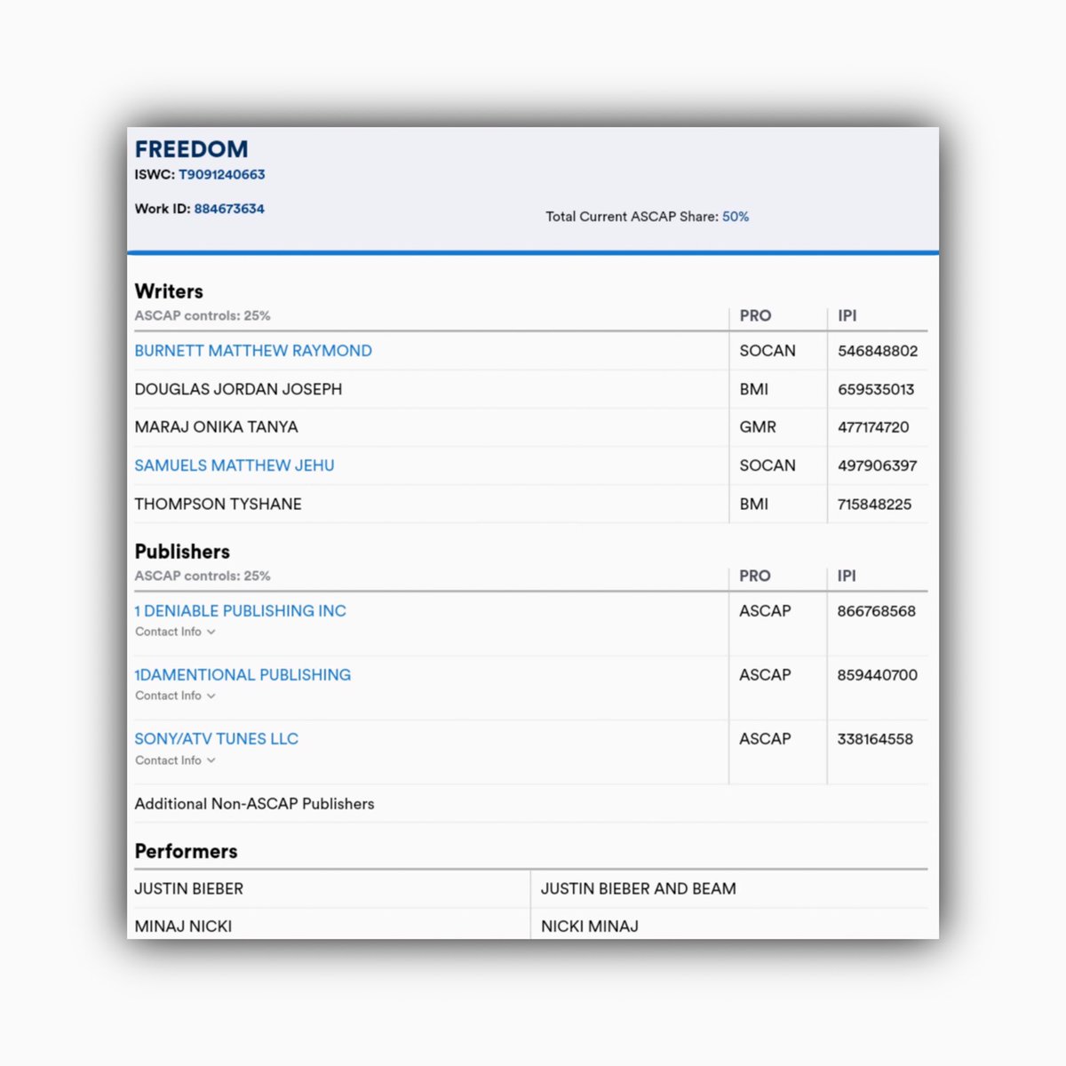Open publisher 1 DENIABLE PUBLISHING INC
This screenshot has height=1066, width=1066.
pyautogui.click(x=240, y=611)
